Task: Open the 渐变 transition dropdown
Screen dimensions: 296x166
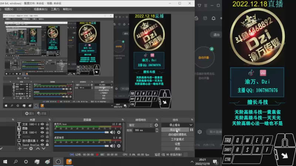Action: pos(140,125)
